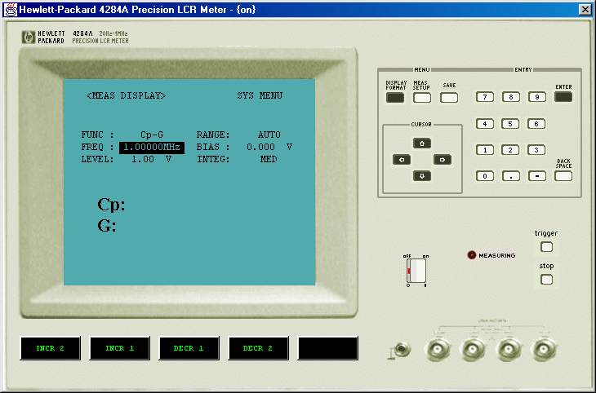Select the INCR 2 softkey

pyautogui.click(x=50, y=348)
